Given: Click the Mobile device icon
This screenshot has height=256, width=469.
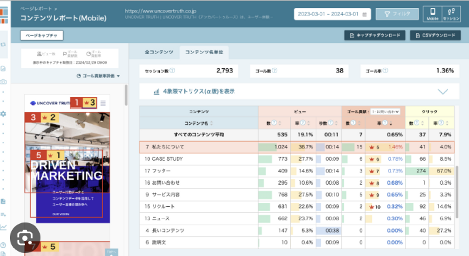Looking at the screenshot, I should [433, 14].
